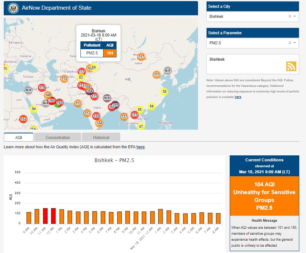This screenshot has height=253, width=306.
Task: Click the yellow map marker labeled 58
Action: 164,92
